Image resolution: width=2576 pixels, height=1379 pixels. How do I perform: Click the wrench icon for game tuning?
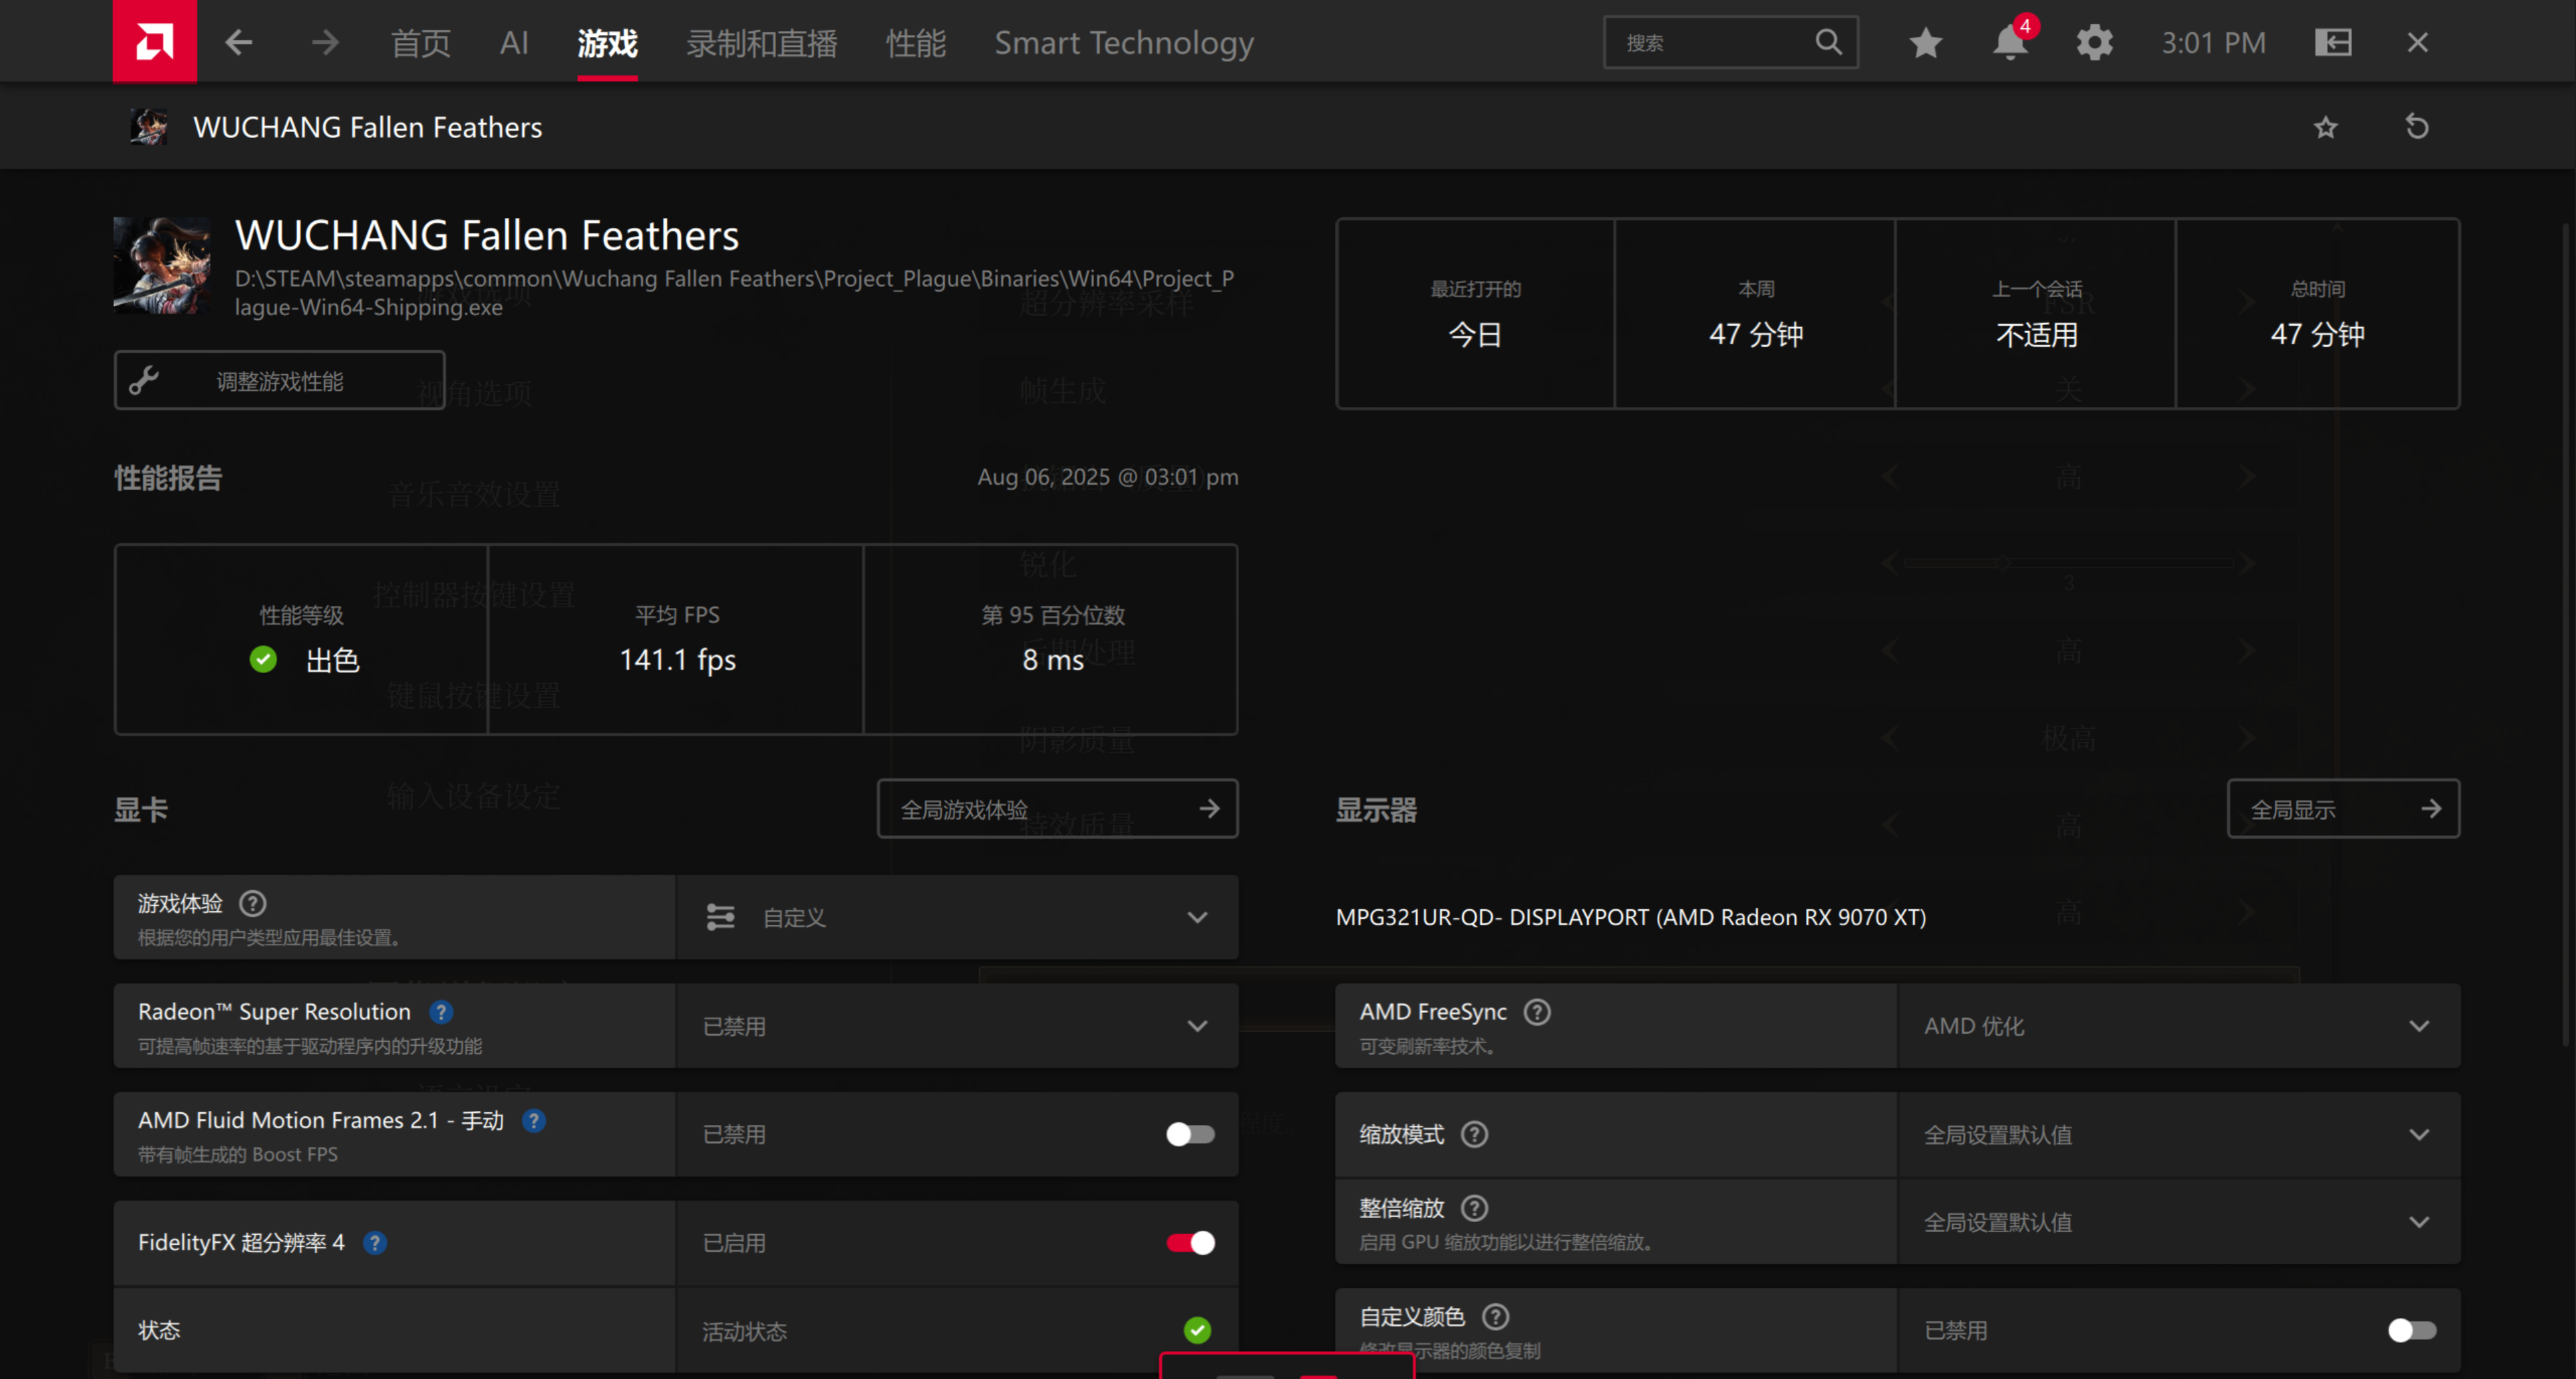(144, 379)
